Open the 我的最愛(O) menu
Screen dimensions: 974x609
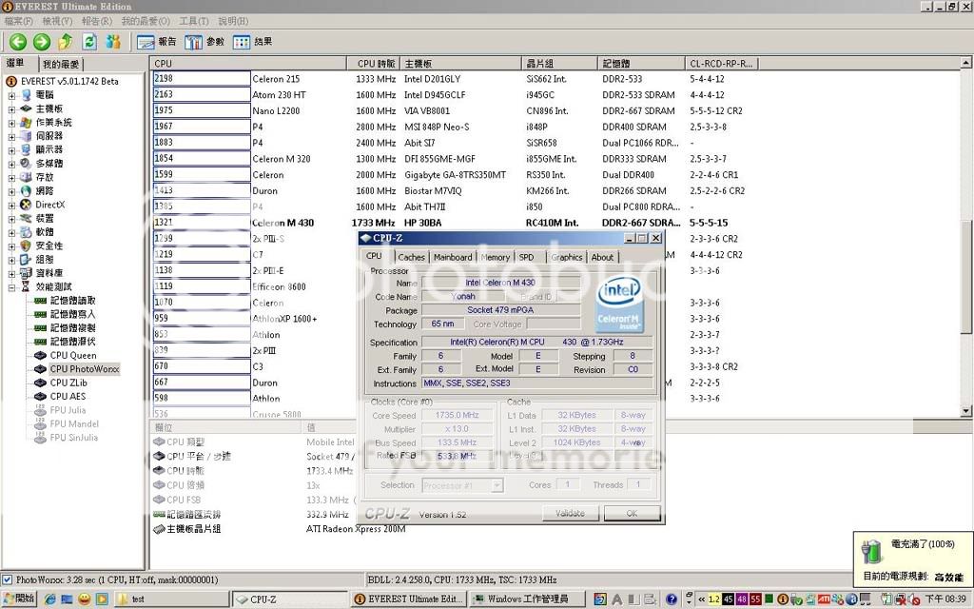pos(146,21)
